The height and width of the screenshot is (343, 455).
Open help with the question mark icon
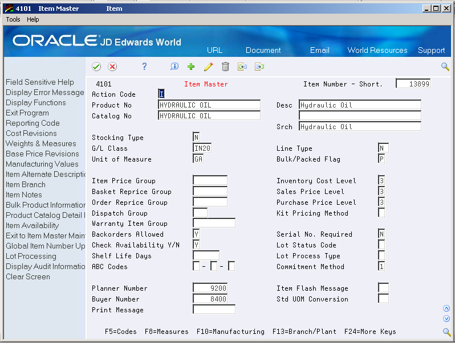(x=144, y=67)
